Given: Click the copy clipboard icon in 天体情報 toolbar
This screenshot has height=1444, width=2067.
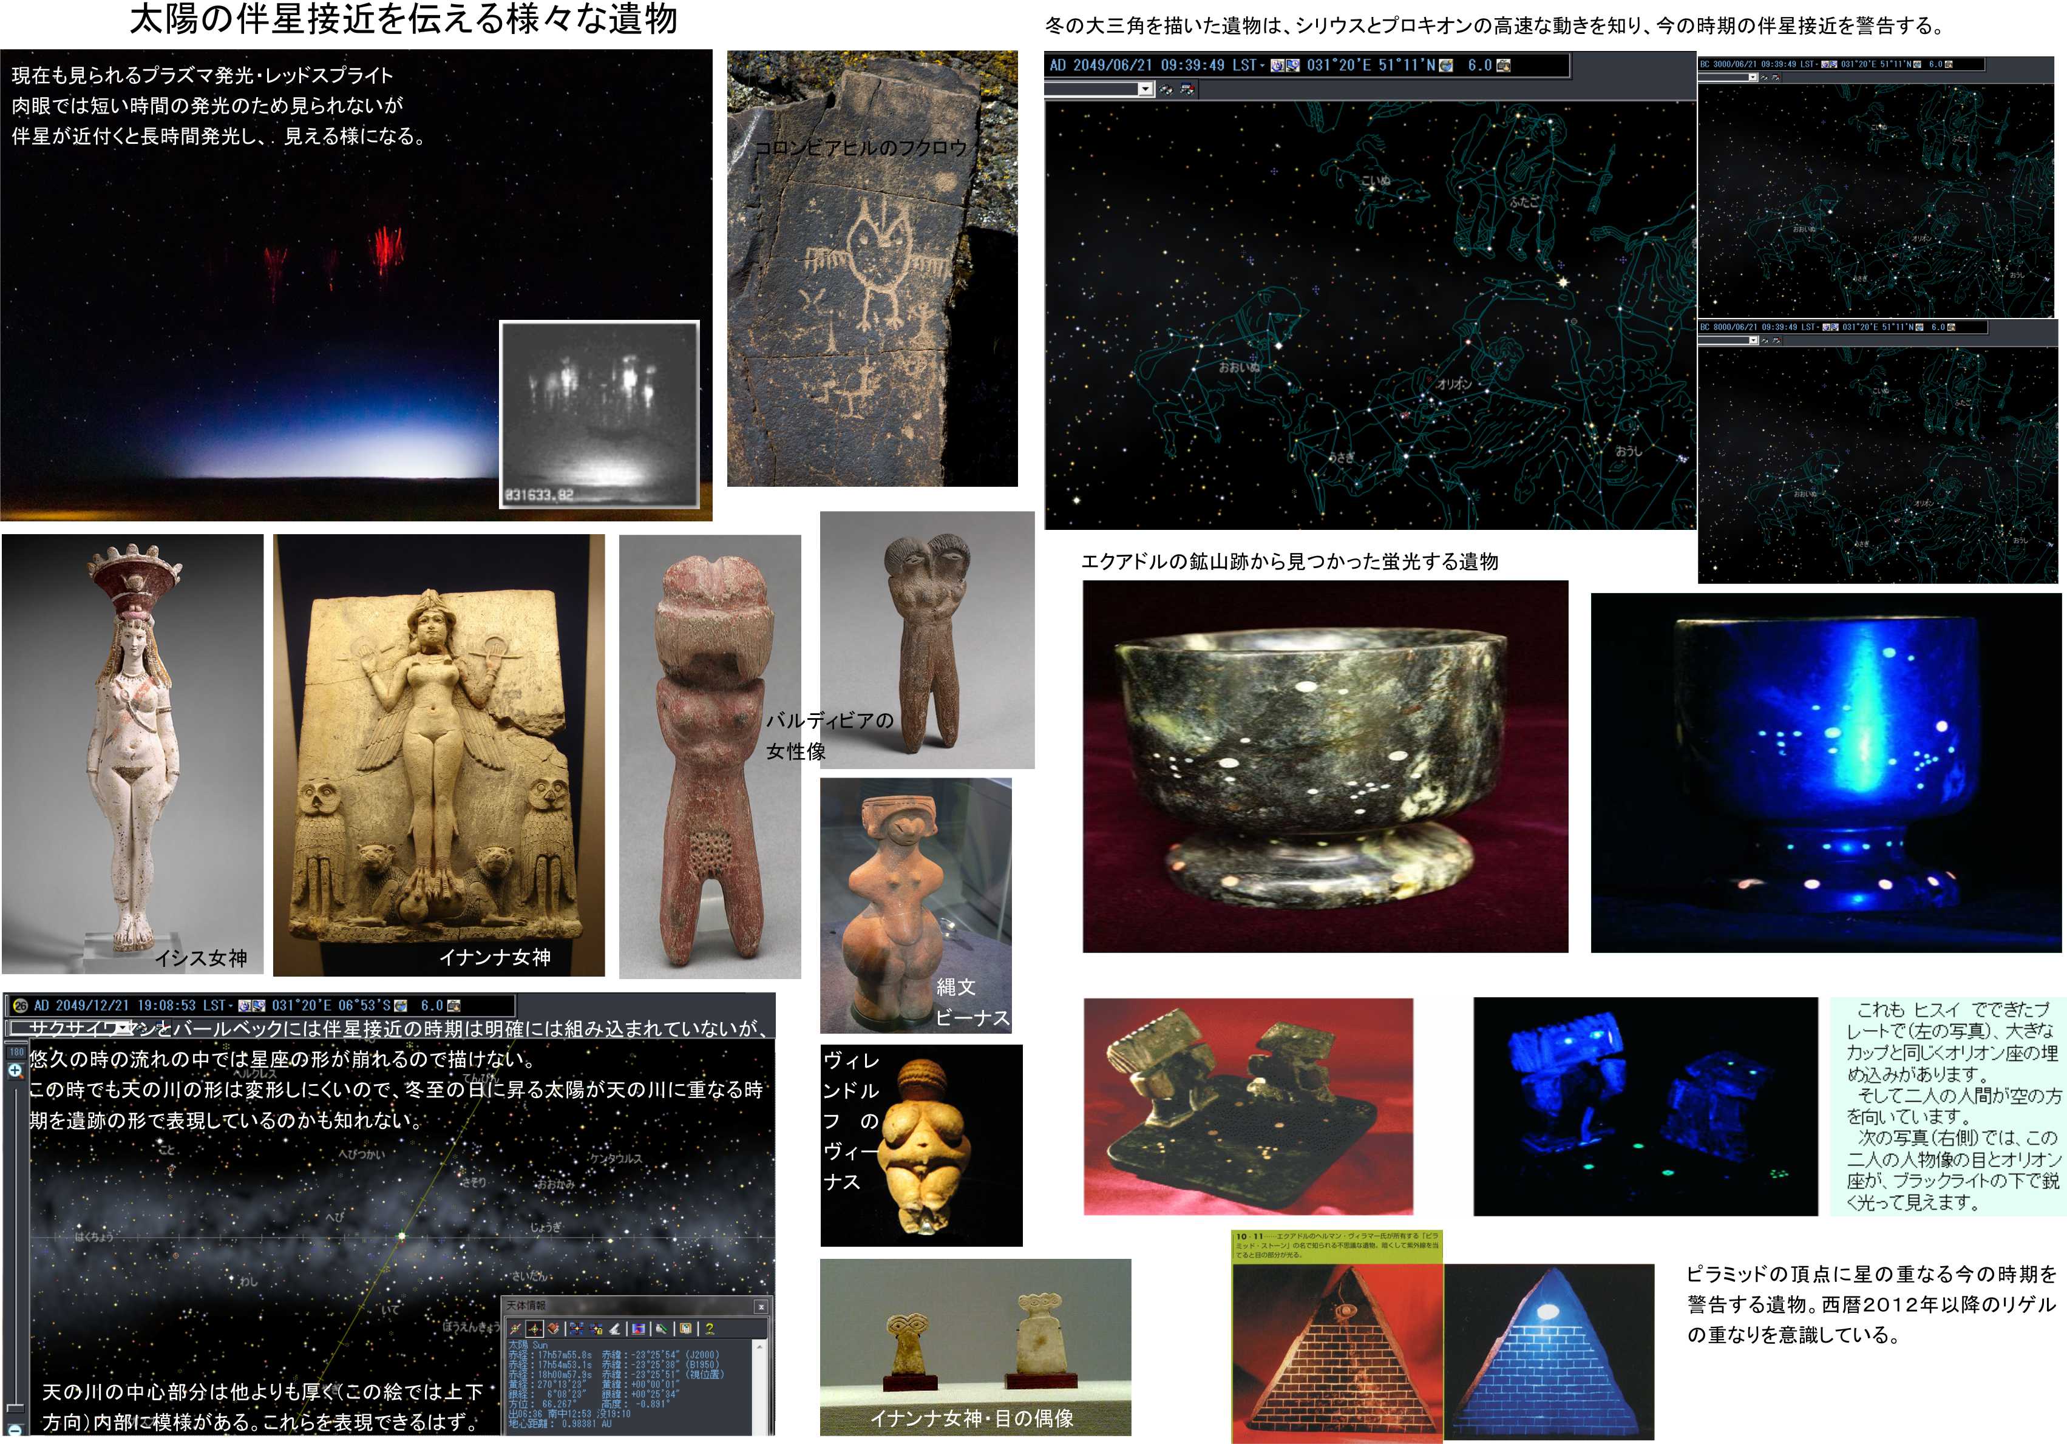Looking at the screenshot, I should tap(685, 1329).
